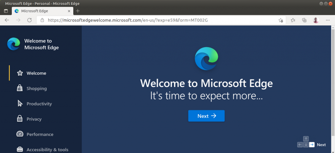Click the Productivity cursor icon
Viewport: 335px width, 153px height.
click(20, 103)
